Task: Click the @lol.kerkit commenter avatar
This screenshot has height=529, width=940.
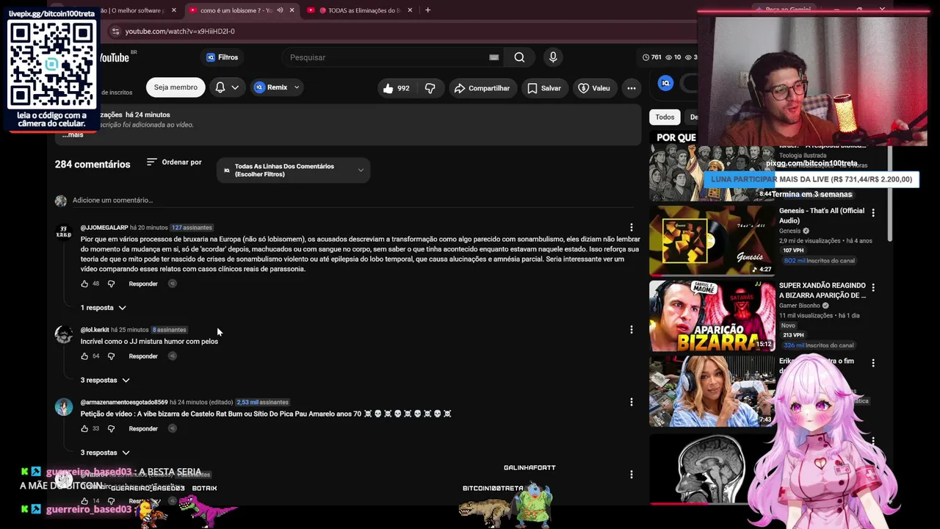Action: click(x=64, y=334)
